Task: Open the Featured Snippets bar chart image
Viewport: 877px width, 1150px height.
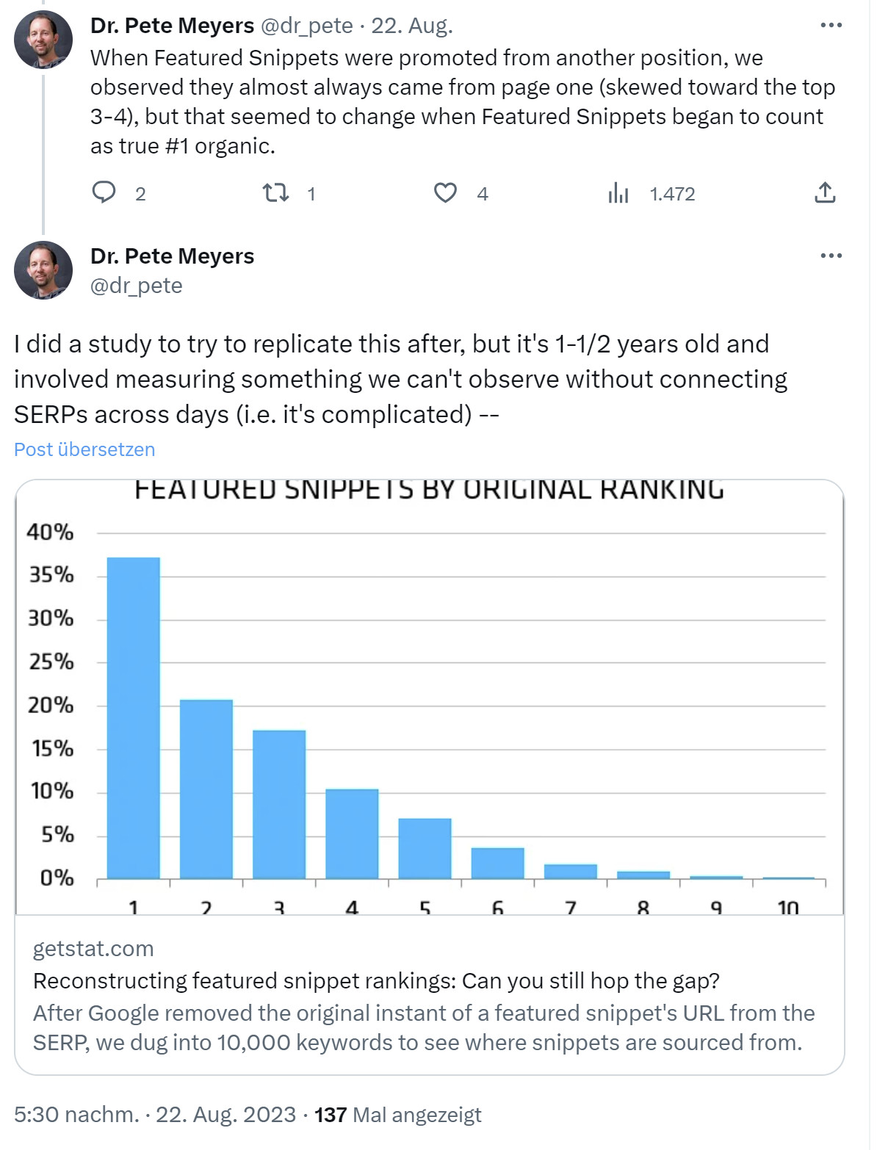Action: 429,696
